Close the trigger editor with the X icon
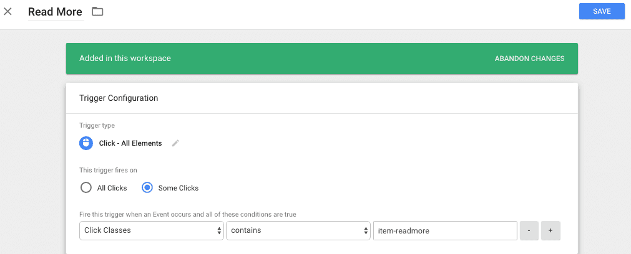This screenshot has width=631, height=254. [8, 11]
